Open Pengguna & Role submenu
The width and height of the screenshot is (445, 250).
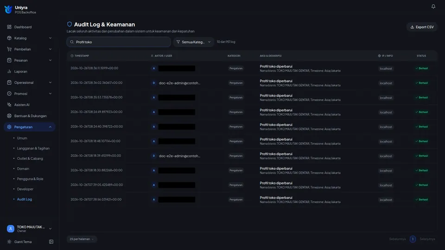click(30, 179)
